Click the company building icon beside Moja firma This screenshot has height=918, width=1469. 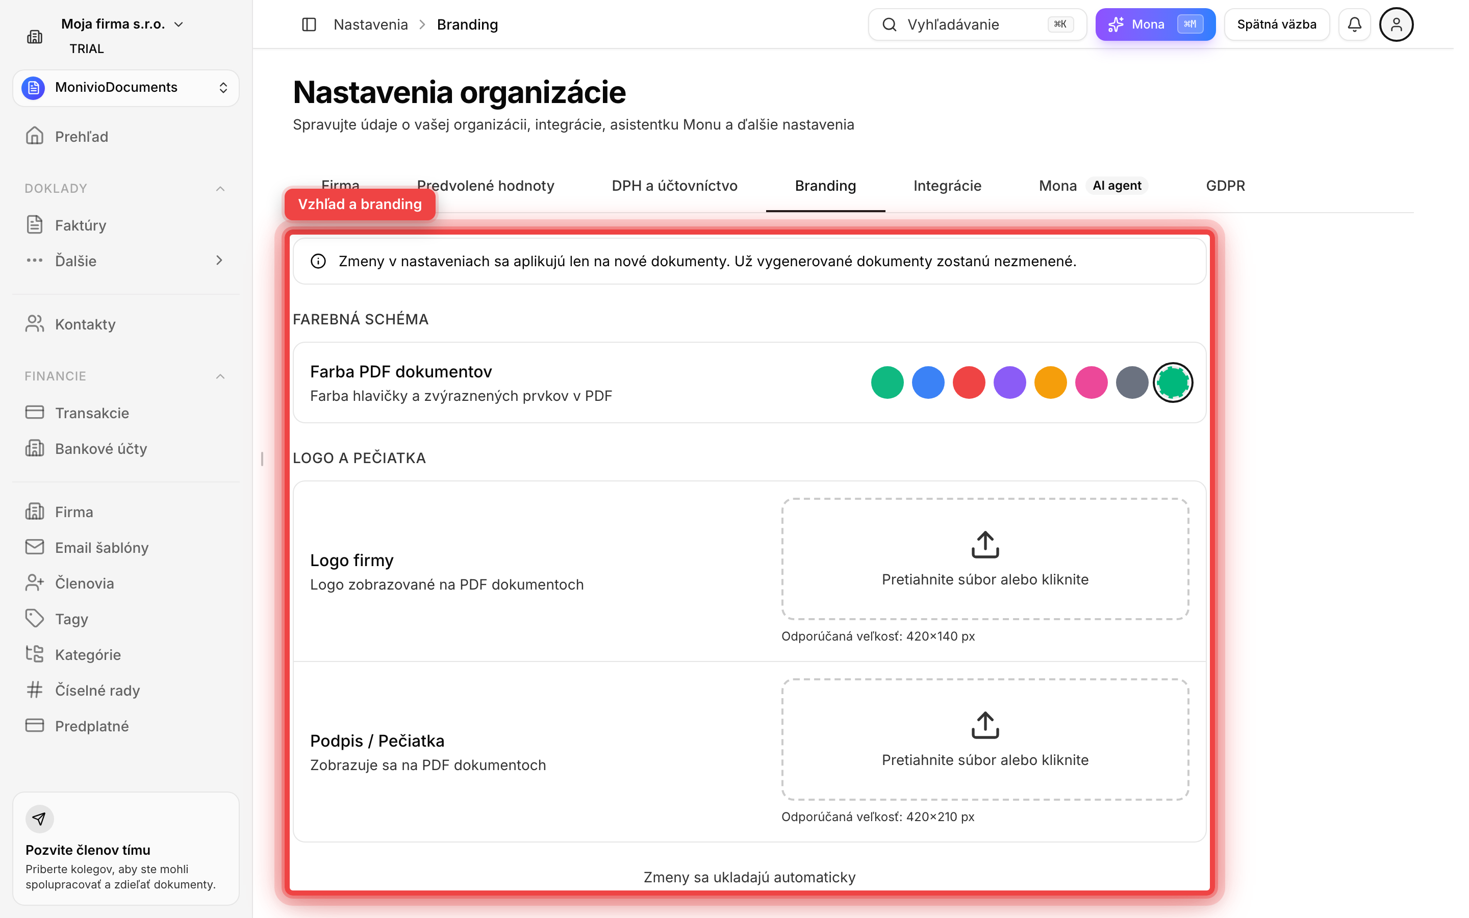coord(35,36)
